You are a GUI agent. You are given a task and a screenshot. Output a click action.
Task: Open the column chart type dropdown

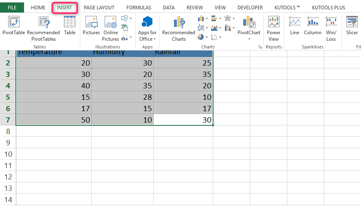coord(203,18)
